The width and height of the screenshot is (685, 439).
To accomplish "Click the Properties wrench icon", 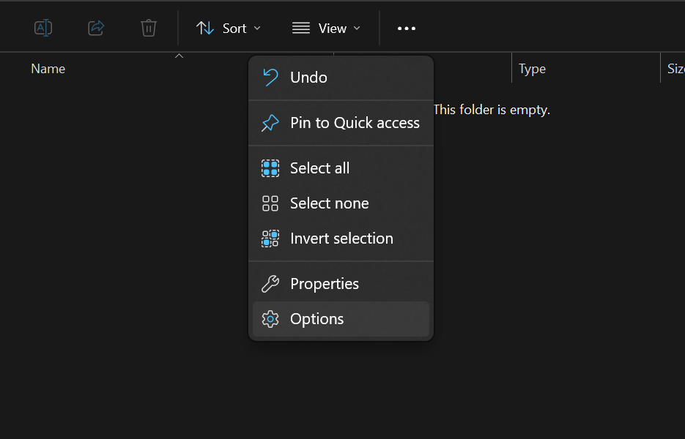I will point(270,284).
